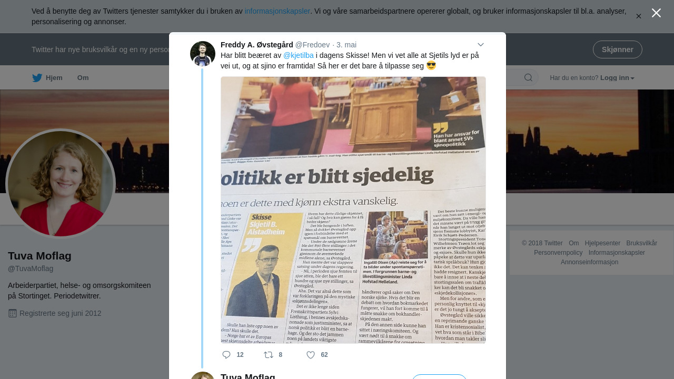
Task: Expand the tweet options chevron menu
Action: [x=480, y=45]
